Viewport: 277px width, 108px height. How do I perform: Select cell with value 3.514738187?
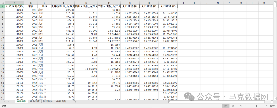click(x=168, y=93)
